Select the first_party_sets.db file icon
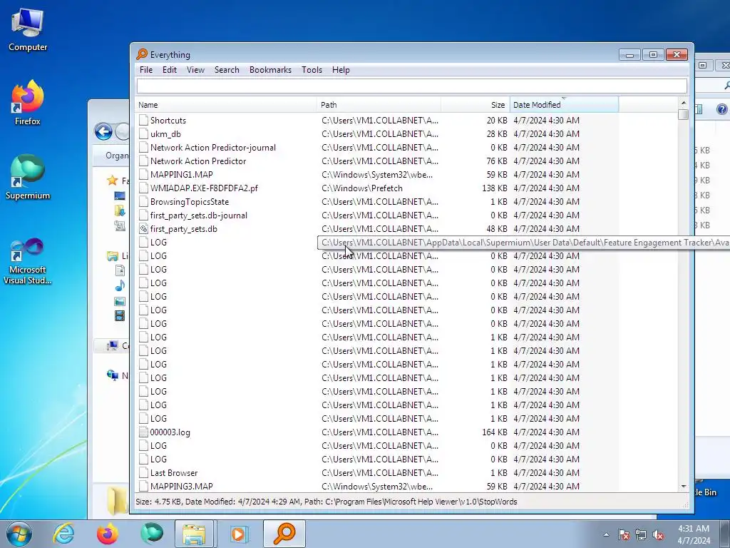730x548 pixels. click(x=143, y=229)
